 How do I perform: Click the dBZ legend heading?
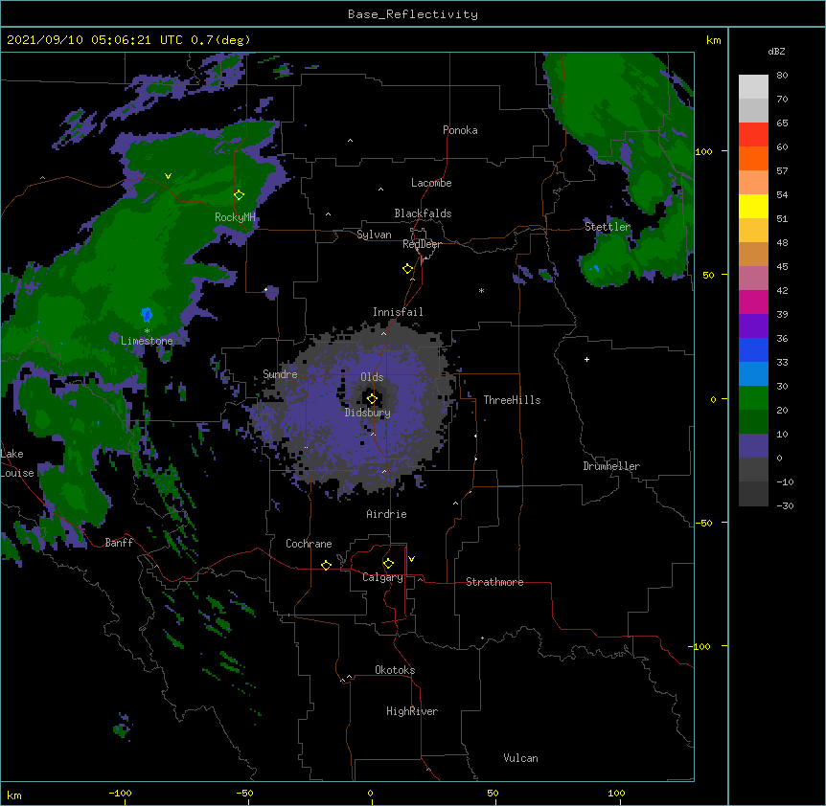coord(776,51)
